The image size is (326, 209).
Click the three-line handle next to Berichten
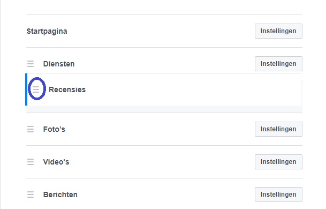(31, 195)
